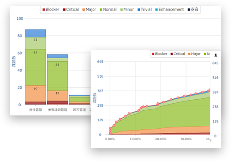The image size is (231, 161).
Task: Toggle the Blocker series in the bar chart legend
Action: pos(51,10)
